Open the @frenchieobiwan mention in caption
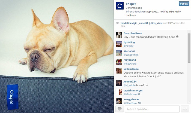 (136, 12)
